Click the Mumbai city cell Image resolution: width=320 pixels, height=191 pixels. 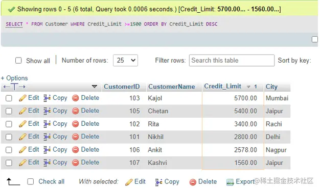pyautogui.click(x=277, y=98)
